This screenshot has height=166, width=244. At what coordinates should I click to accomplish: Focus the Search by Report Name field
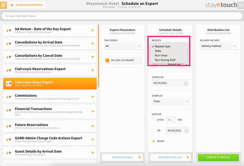point(122,16)
